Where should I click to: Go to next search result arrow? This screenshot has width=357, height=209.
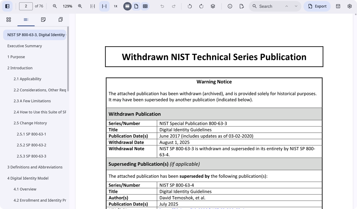pyautogui.click(x=296, y=6)
